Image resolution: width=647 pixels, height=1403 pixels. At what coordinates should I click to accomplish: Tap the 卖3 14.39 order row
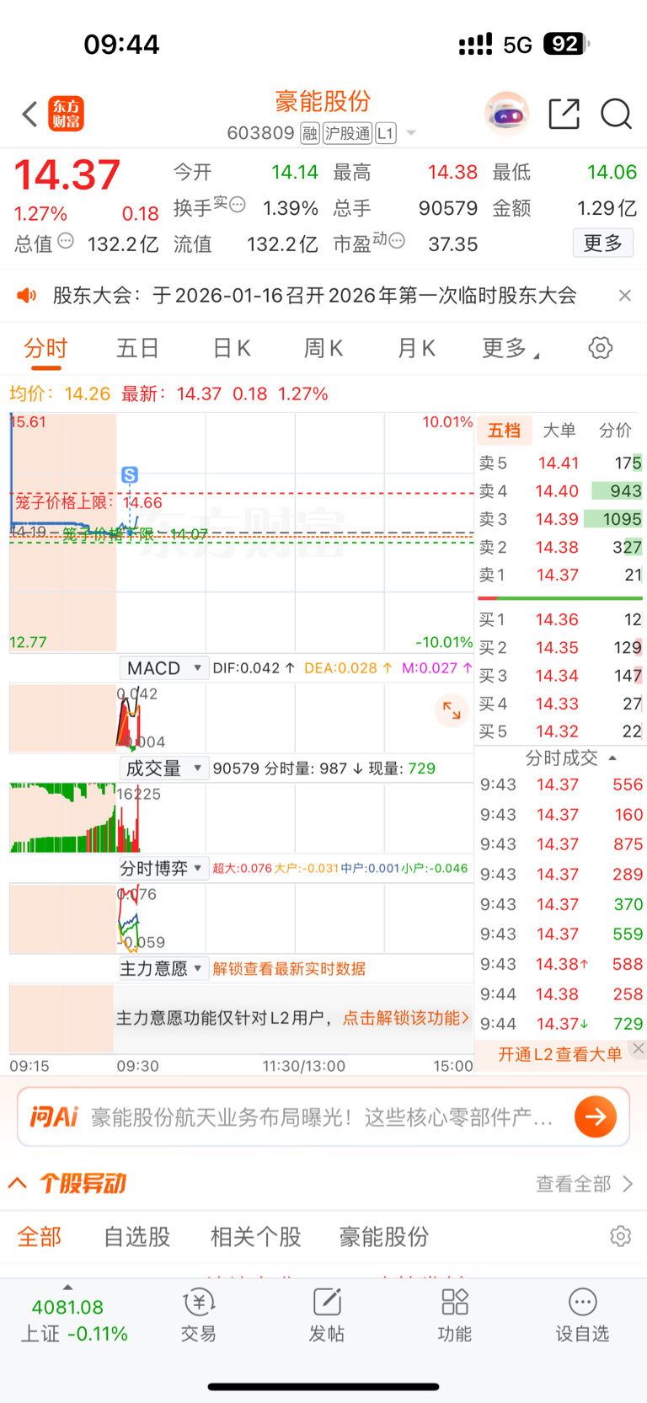(x=560, y=519)
